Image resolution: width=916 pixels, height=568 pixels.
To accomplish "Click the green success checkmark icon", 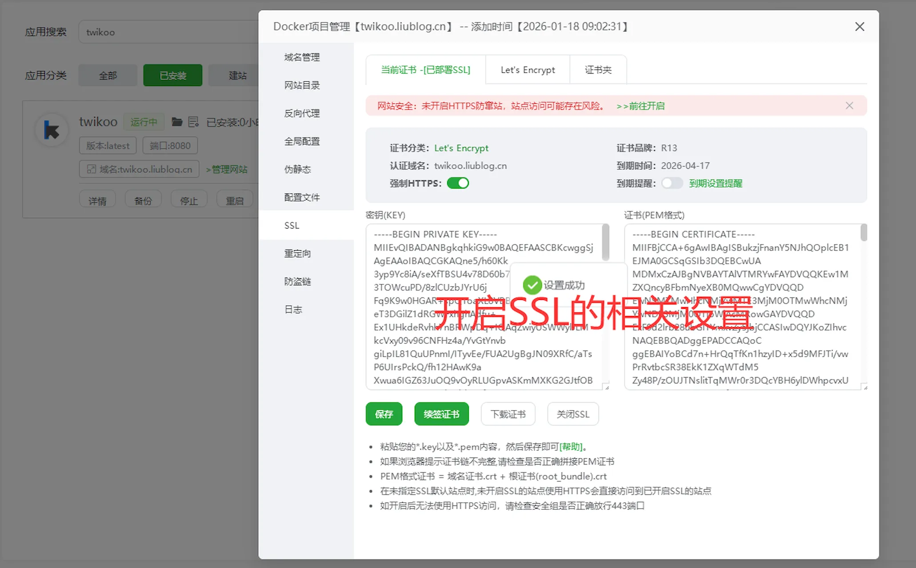I will (532, 285).
